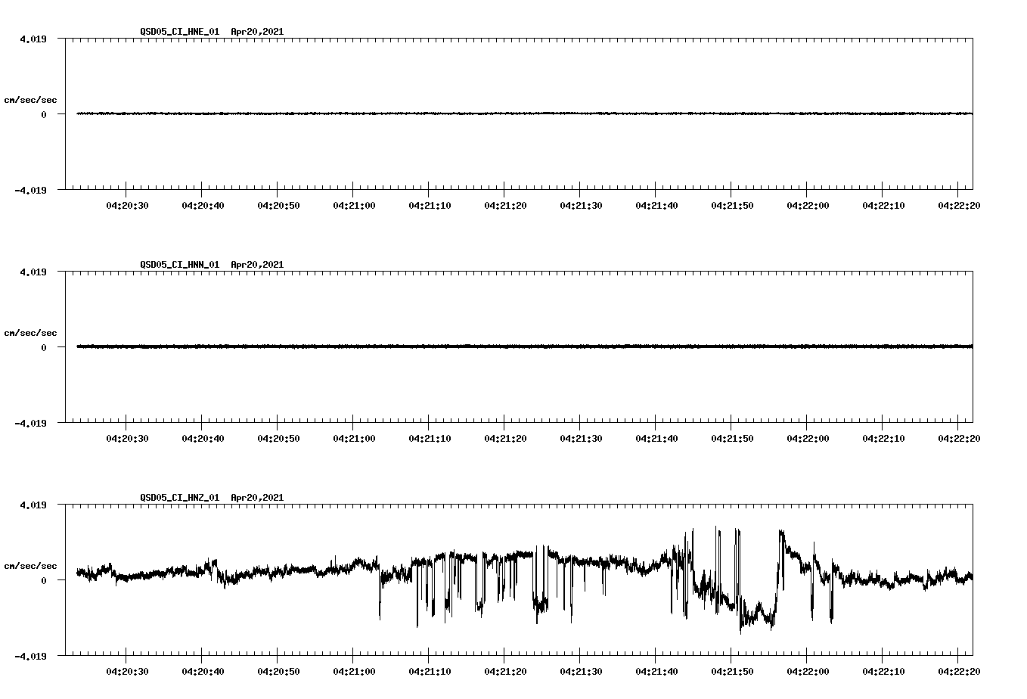Click the cm/sec/sec label of the HNZ plot

pyautogui.click(x=31, y=565)
